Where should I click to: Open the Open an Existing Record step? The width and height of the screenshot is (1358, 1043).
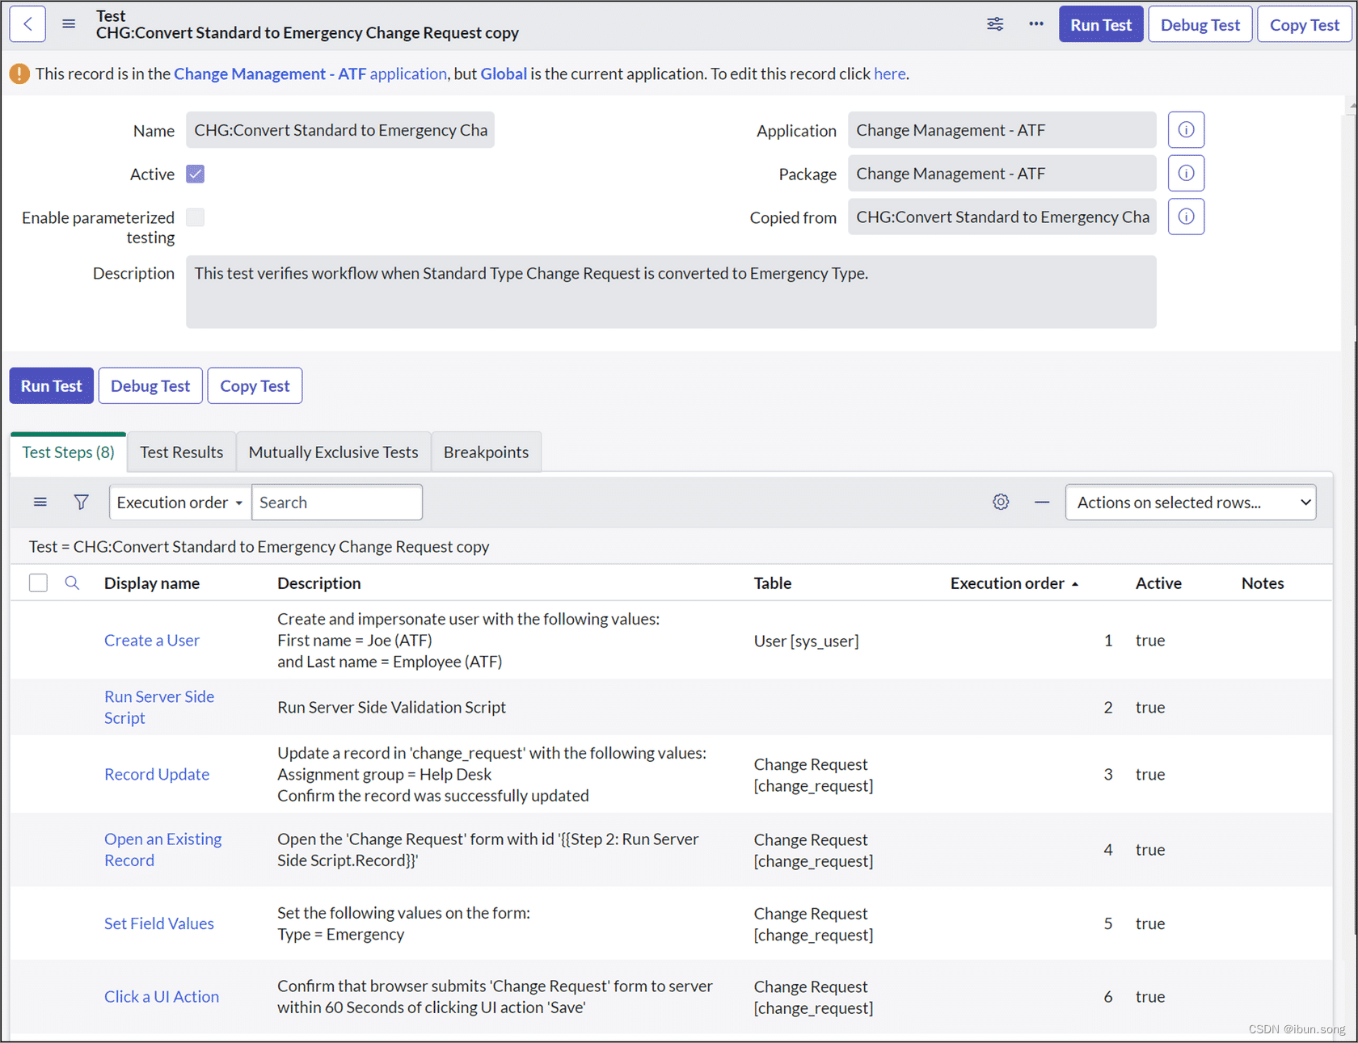click(162, 850)
